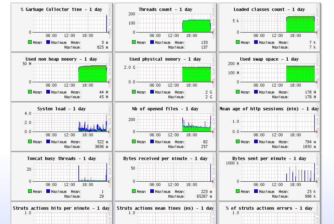Click the Mean value 522 m for System load
Image resolution: width=334 pixels, height=224 pixels.
pos(103,142)
